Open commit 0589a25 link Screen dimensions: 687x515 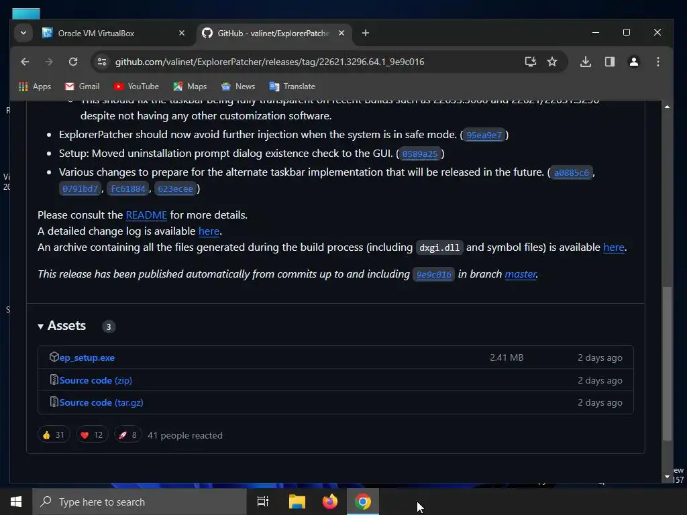click(x=420, y=154)
